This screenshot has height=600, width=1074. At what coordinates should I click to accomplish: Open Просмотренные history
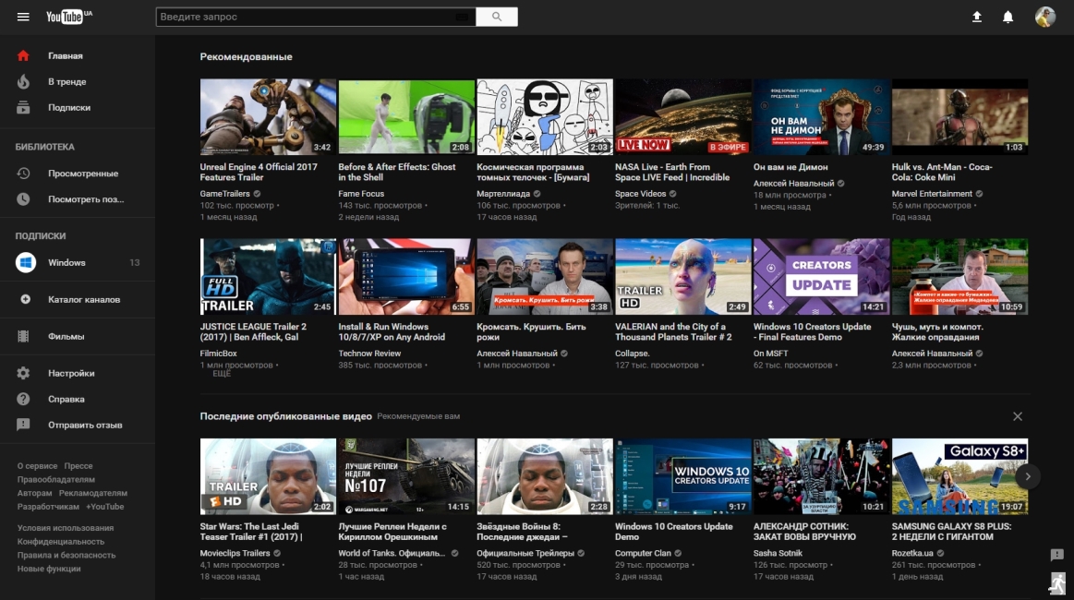tap(83, 174)
